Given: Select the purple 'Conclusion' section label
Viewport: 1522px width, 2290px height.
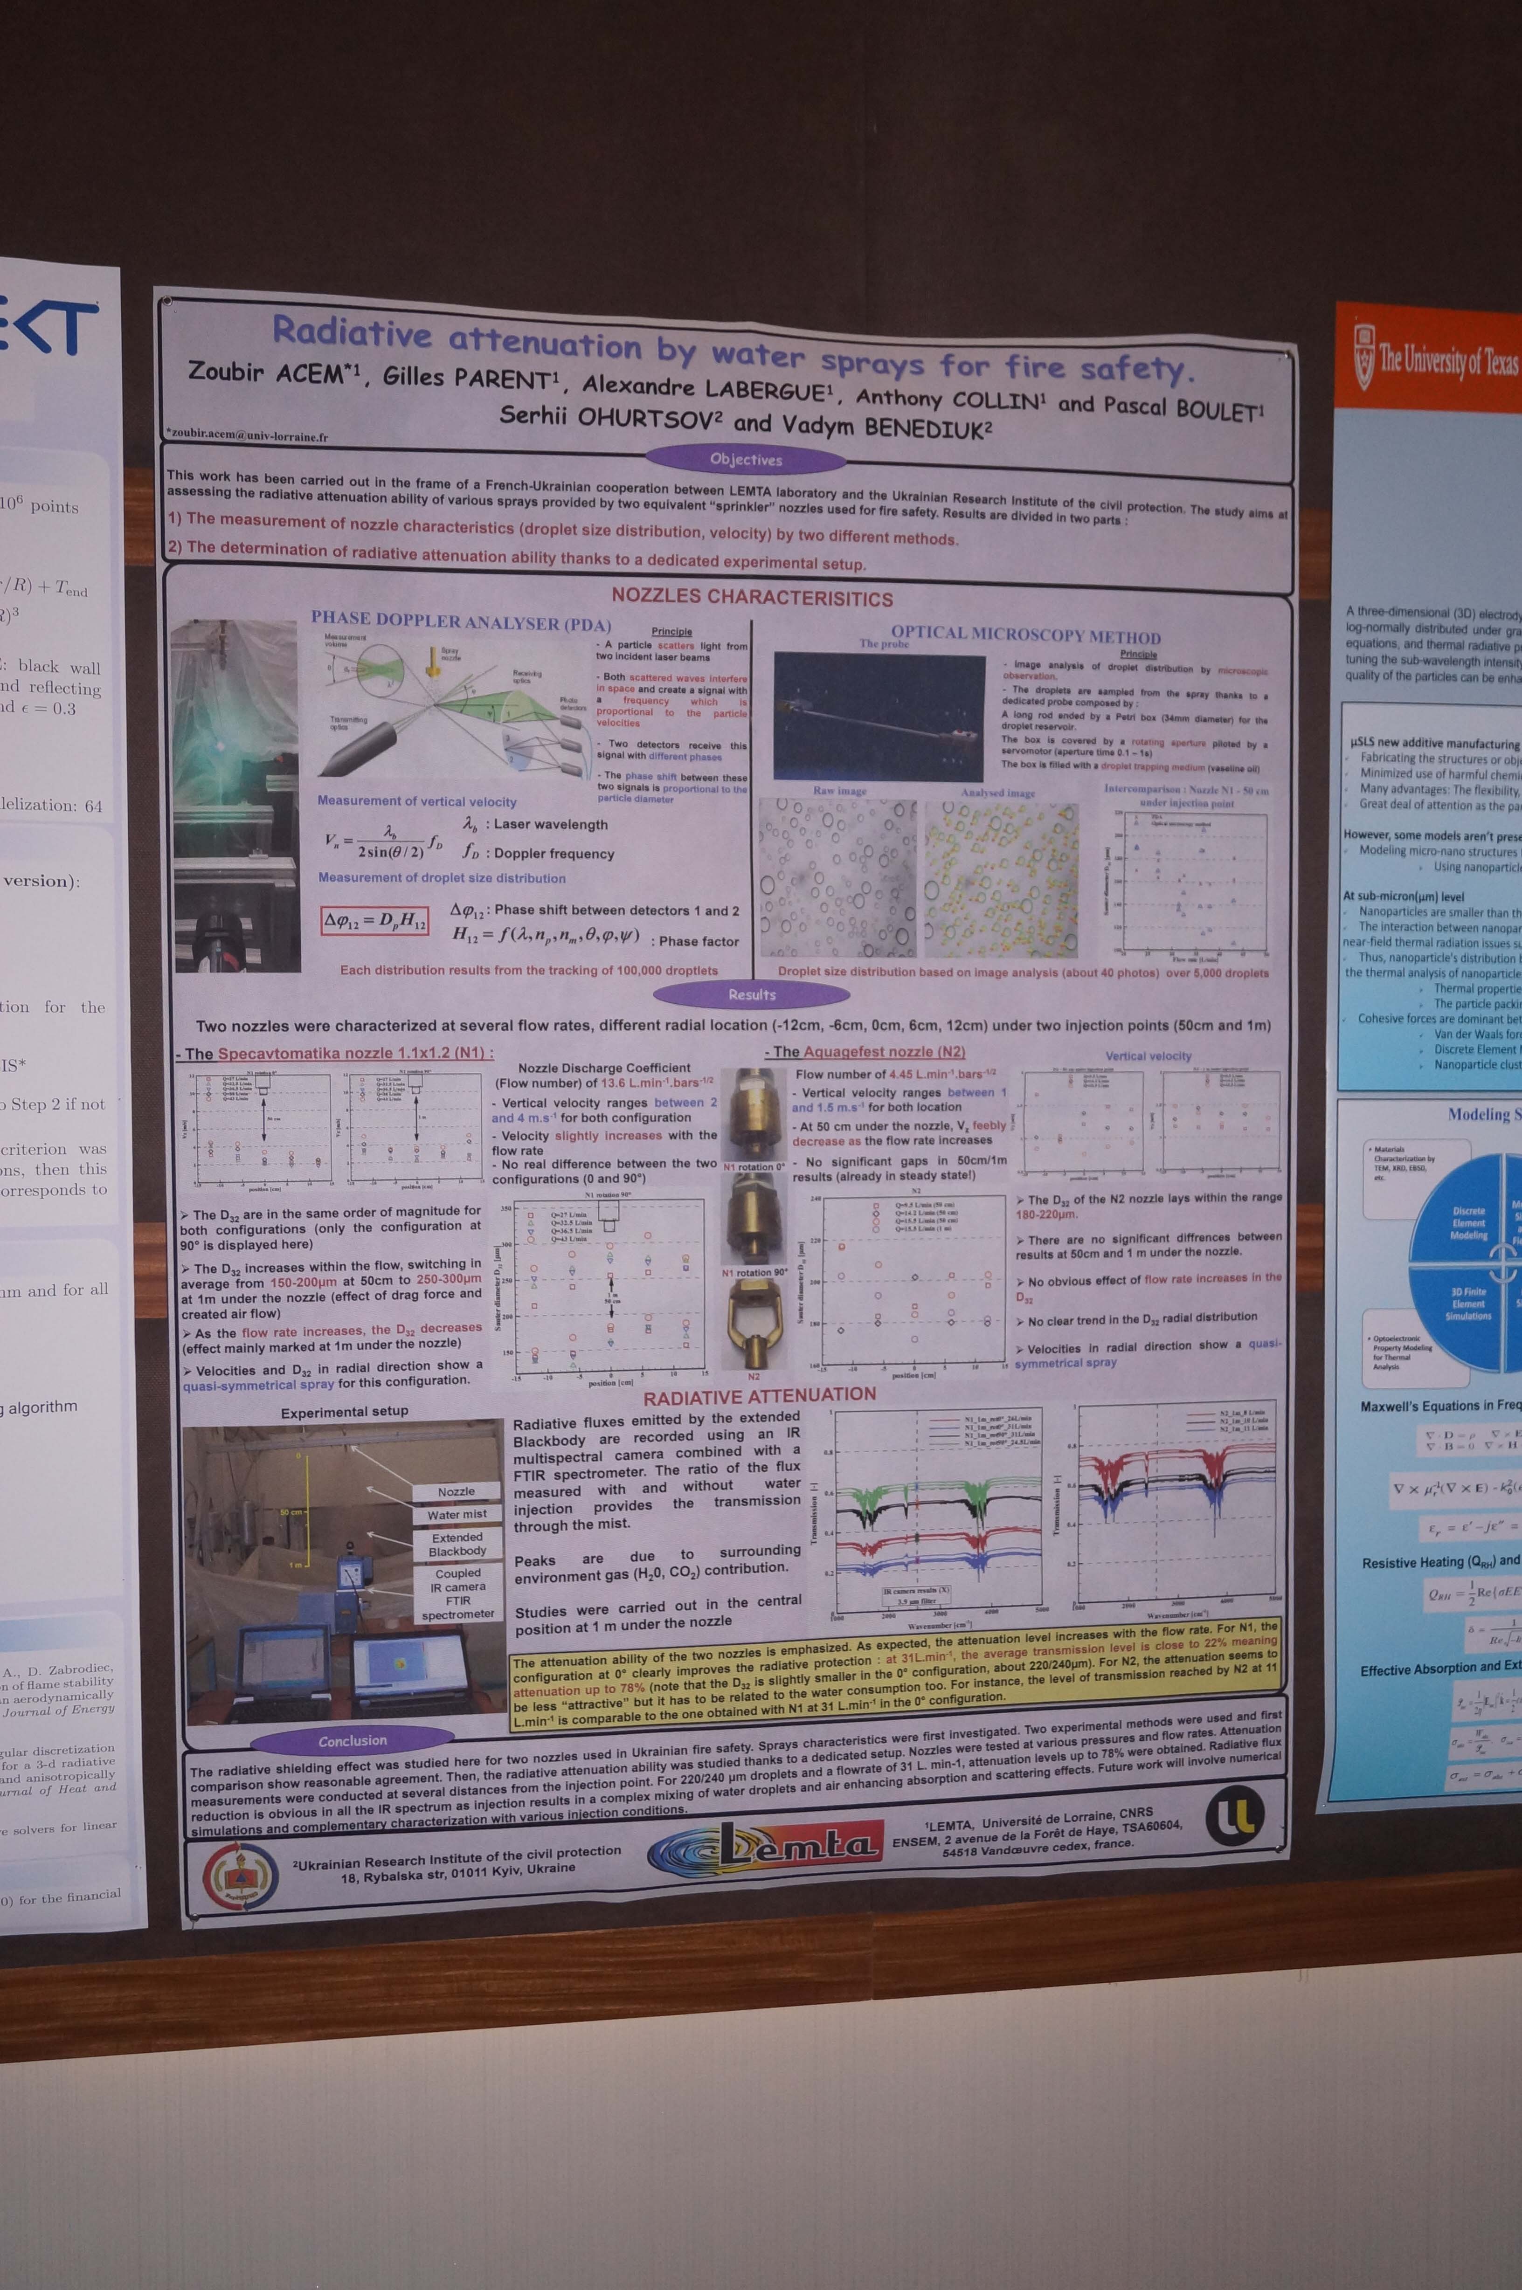Looking at the screenshot, I should [353, 1741].
